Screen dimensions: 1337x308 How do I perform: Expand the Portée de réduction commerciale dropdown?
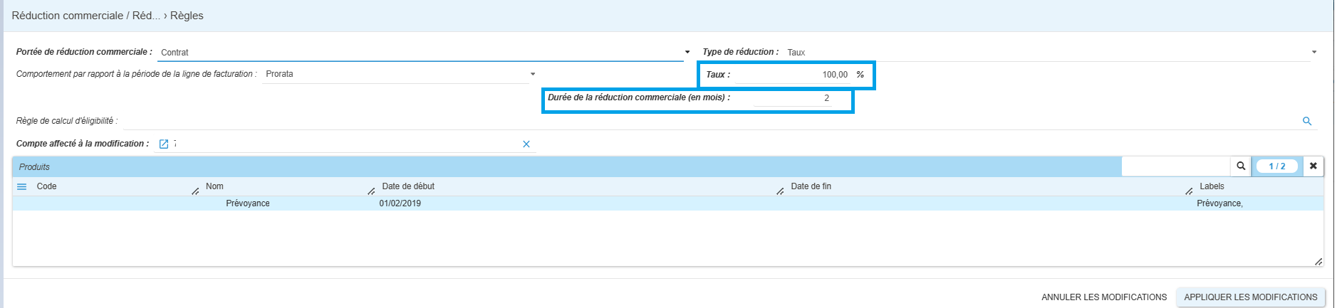687,52
